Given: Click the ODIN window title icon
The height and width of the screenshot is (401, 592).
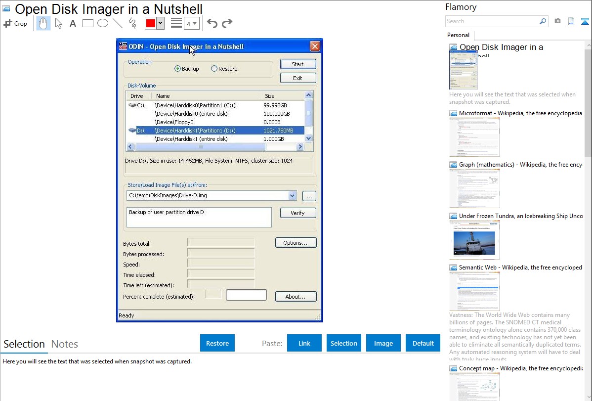Looking at the screenshot, I should (123, 46).
